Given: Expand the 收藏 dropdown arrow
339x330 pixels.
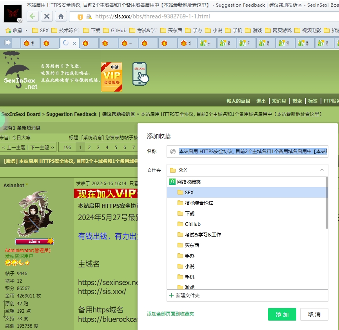Looking at the screenshot, I should pyautogui.click(x=26, y=30).
